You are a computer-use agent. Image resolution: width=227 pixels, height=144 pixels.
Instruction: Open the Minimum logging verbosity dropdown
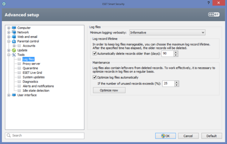(167, 32)
